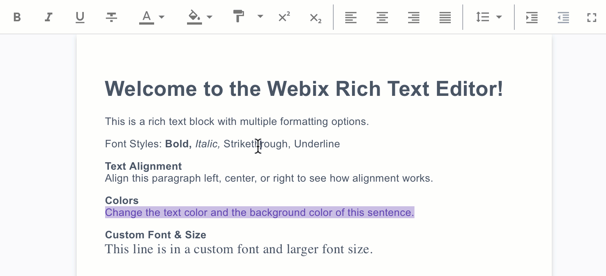Open the dropdown arrow beside format painter
This screenshot has width=606, height=276.
coord(260,16)
